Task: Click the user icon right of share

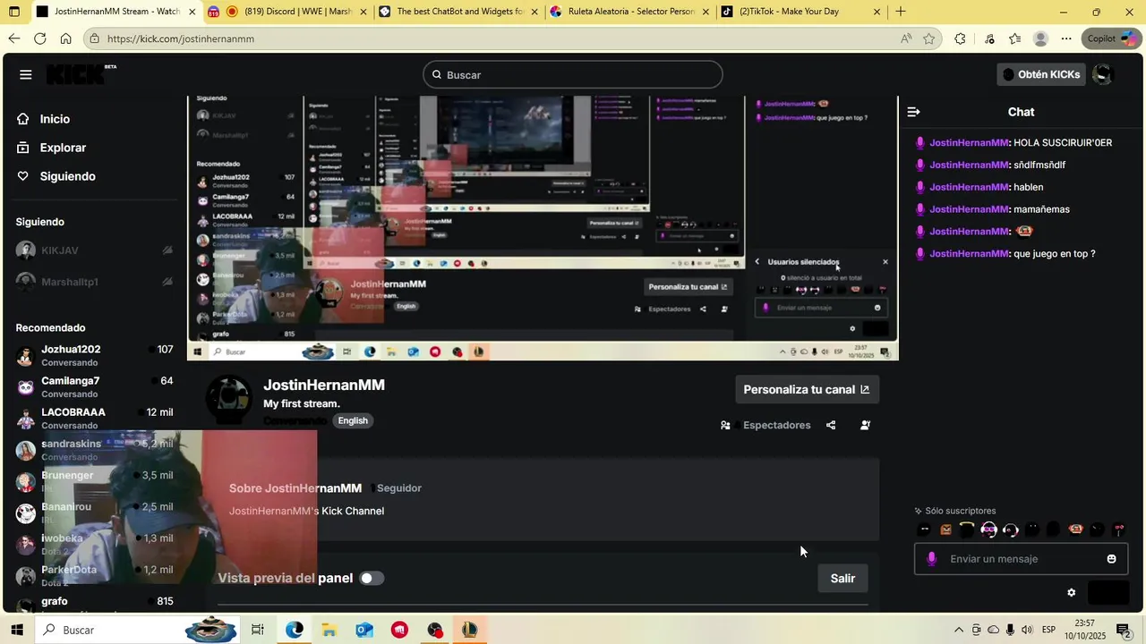Action: pyautogui.click(x=865, y=425)
